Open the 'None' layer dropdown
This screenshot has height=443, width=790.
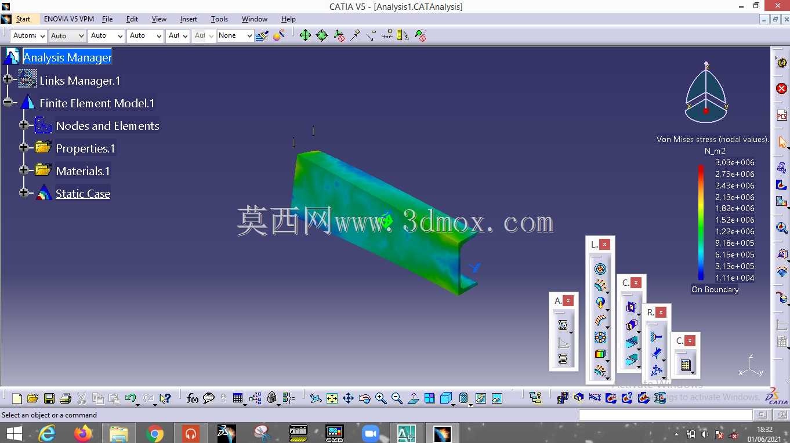tap(235, 35)
